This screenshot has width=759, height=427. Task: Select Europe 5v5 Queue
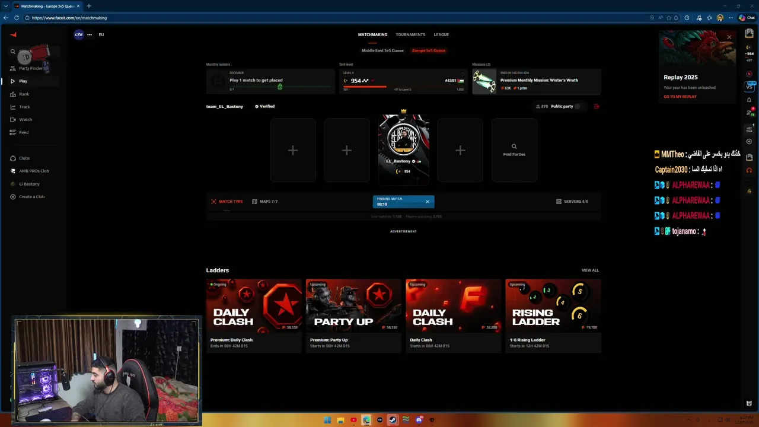429,50
